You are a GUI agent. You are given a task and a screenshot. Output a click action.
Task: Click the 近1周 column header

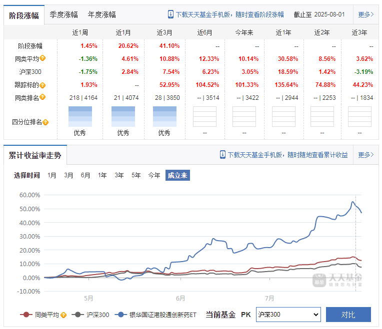pyautogui.click(x=80, y=32)
